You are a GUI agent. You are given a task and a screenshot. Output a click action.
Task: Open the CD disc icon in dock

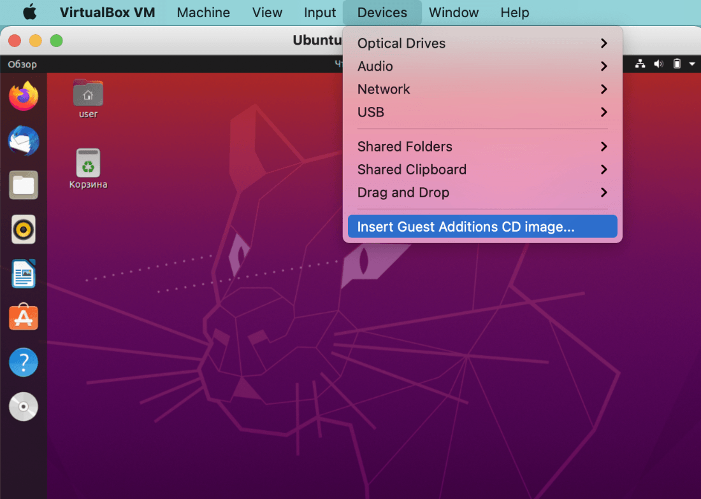coord(24,407)
